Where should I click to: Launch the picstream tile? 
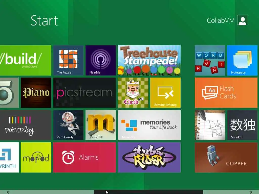click(x=84, y=93)
